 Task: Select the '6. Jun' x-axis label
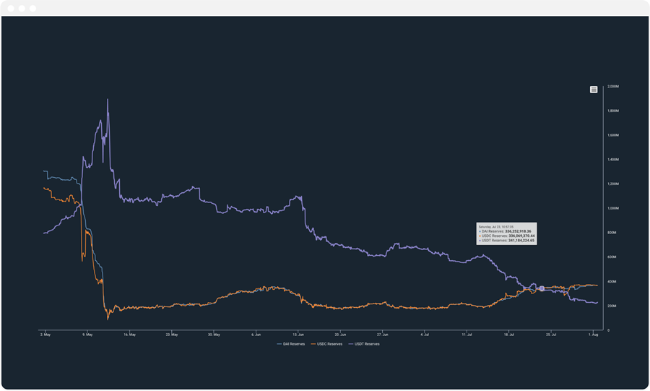point(256,335)
